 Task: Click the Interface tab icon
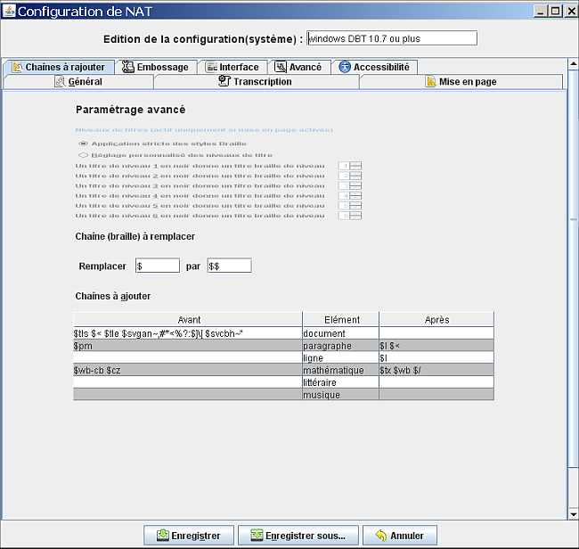(x=211, y=67)
